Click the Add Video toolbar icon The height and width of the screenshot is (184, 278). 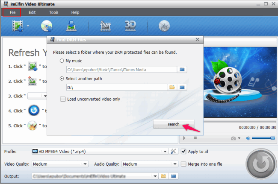pos(18,26)
